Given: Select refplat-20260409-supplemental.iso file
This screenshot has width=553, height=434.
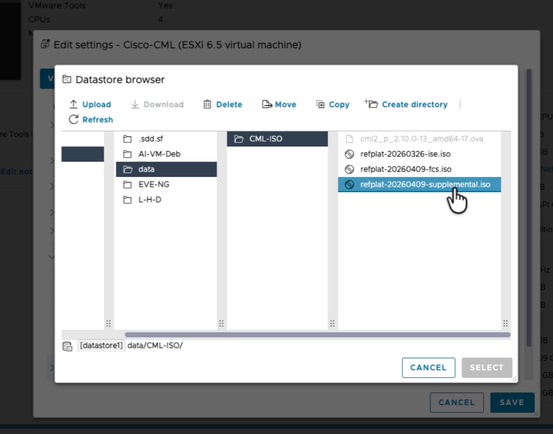Looking at the screenshot, I should pyautogui.click(x=419, y=184).
